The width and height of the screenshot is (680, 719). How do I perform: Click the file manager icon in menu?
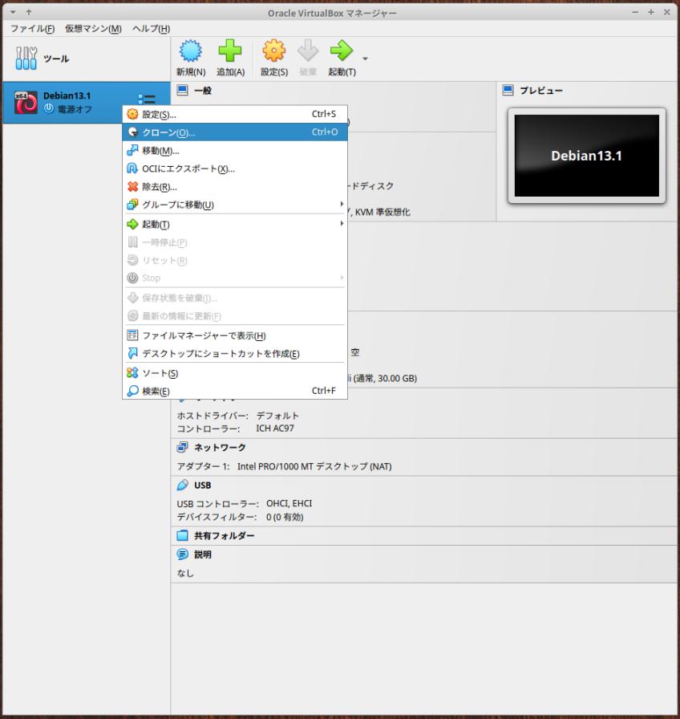pyautogui.click(x=132, y=335)
